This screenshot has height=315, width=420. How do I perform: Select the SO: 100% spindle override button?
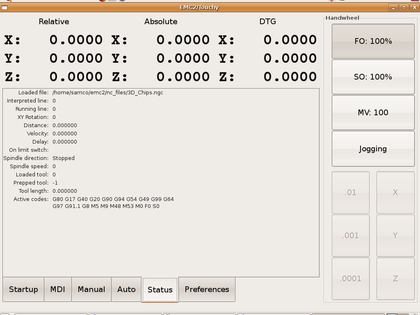(x=373, y=77)
